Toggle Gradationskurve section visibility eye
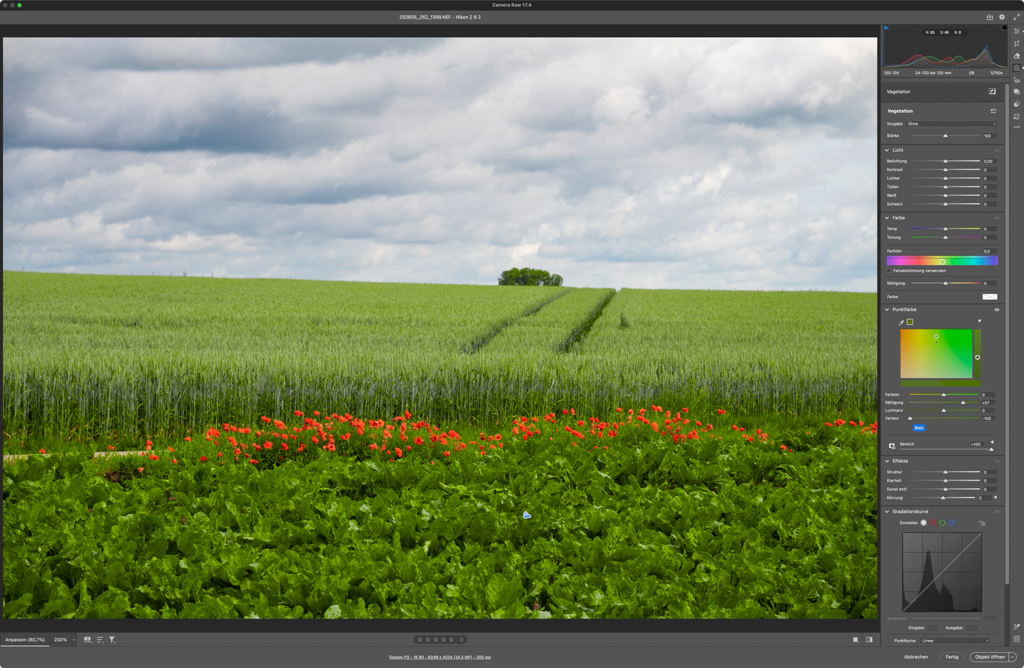Screen dimensions: 1024x668 (x=996, y=512)
